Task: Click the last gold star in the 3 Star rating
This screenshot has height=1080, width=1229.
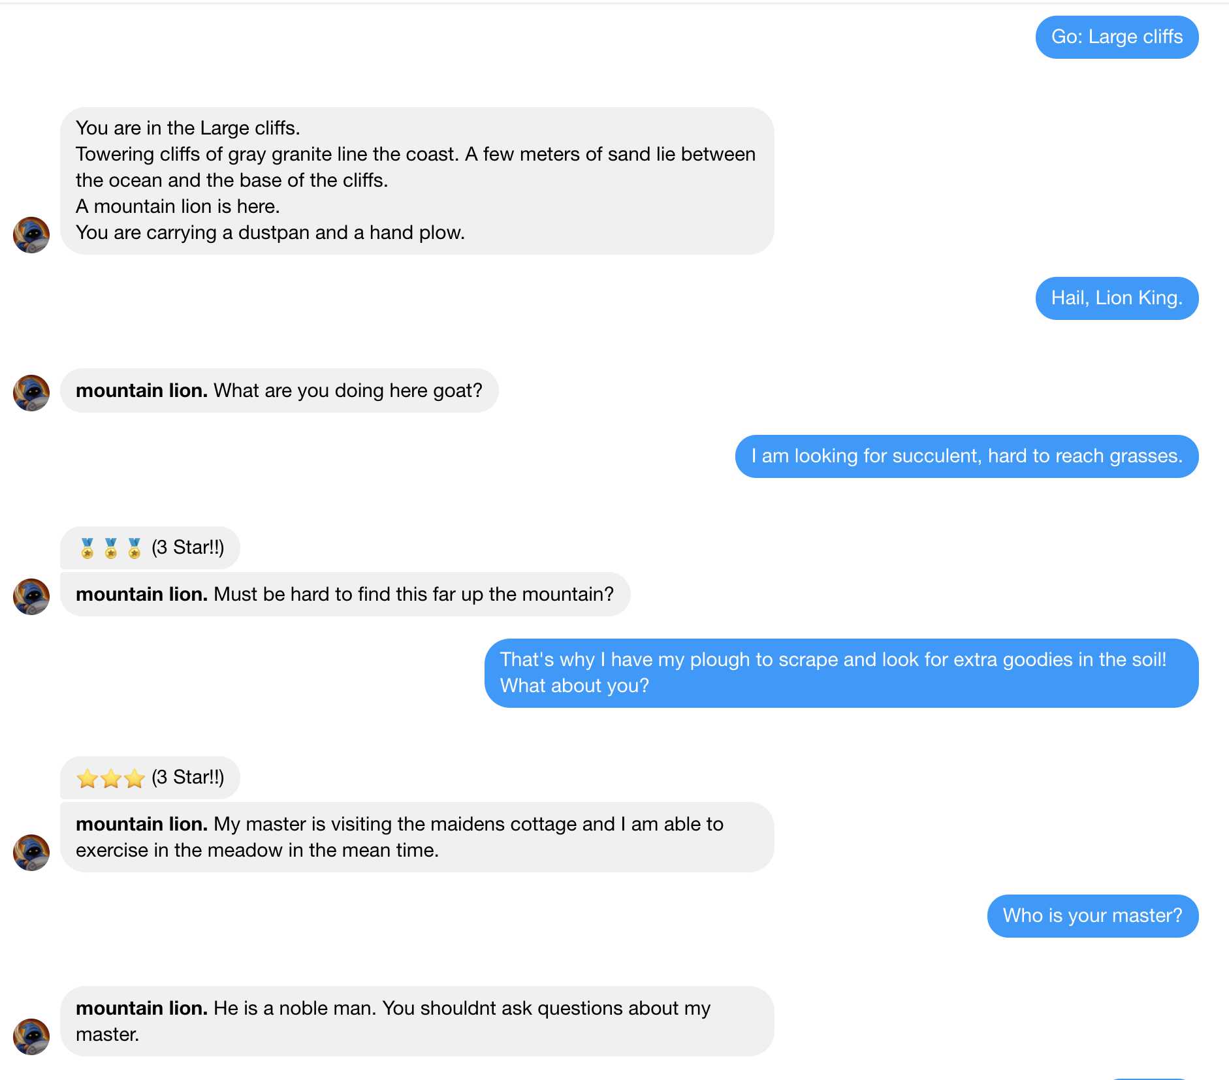Action: coord(135,778)
